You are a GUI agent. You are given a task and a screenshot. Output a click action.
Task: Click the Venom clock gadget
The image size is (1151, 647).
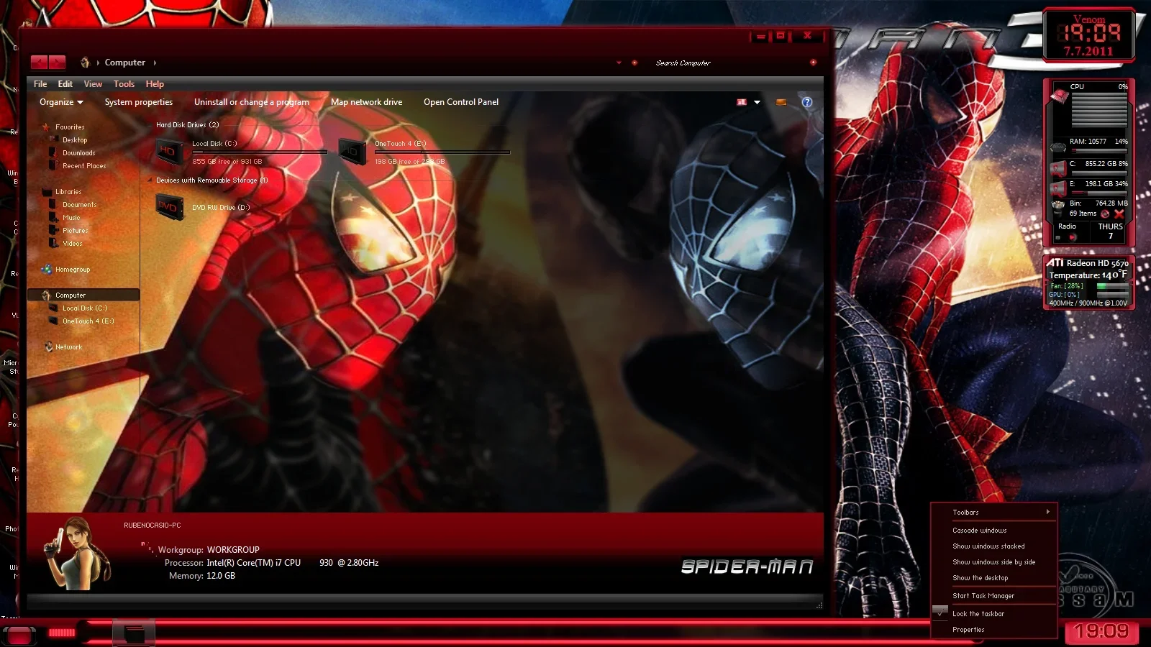[x=1089, y=35]
